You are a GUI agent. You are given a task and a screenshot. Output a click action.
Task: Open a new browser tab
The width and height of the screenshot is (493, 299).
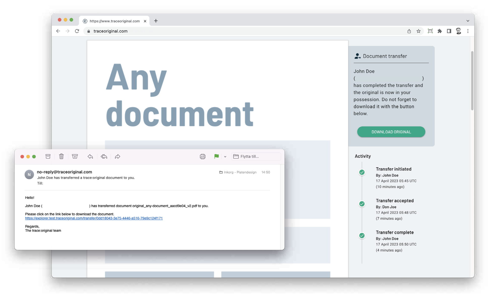coord(156,21)
